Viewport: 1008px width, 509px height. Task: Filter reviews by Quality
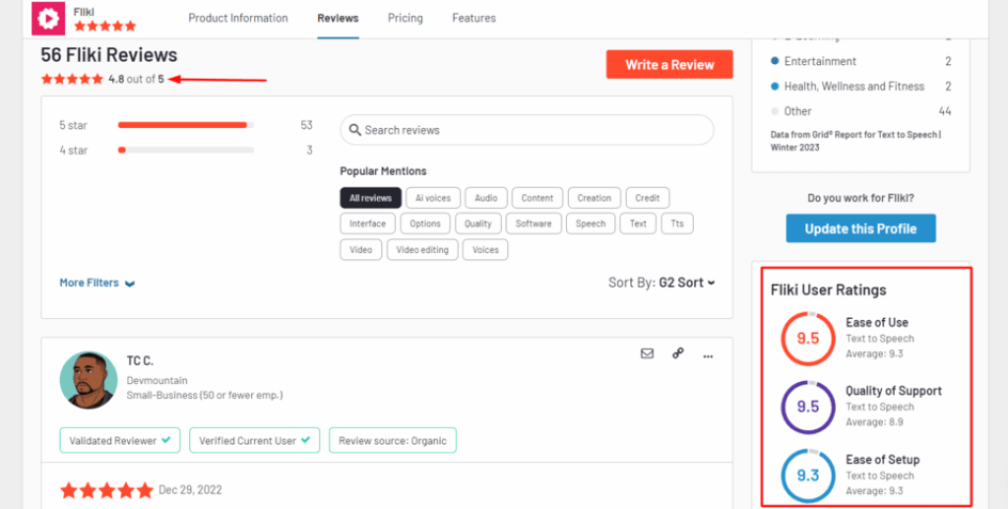click(x=477, y=223)
